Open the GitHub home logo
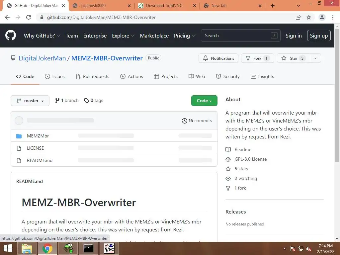Image resolution: width=340 pixels, height=255 pixels. pyautogui.click(x=10, y=36)
